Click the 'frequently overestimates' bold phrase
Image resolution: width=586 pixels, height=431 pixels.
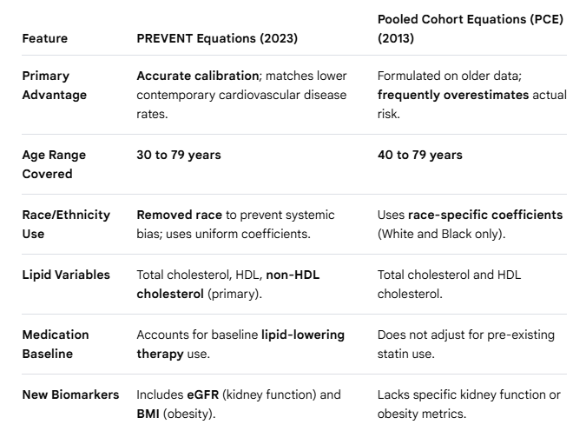453,95
